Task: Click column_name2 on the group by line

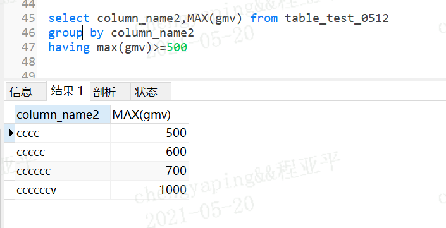Action: coord(152,33)
